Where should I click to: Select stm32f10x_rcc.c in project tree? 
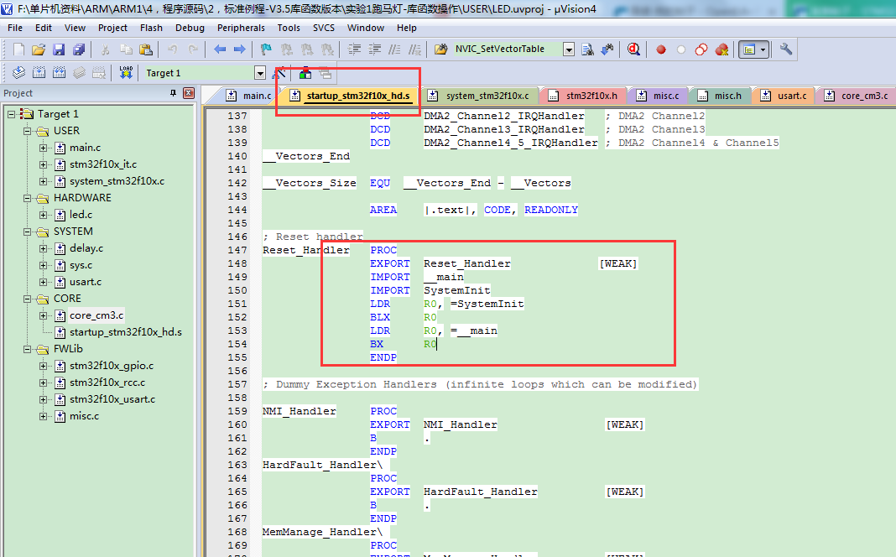pos(107,383)
